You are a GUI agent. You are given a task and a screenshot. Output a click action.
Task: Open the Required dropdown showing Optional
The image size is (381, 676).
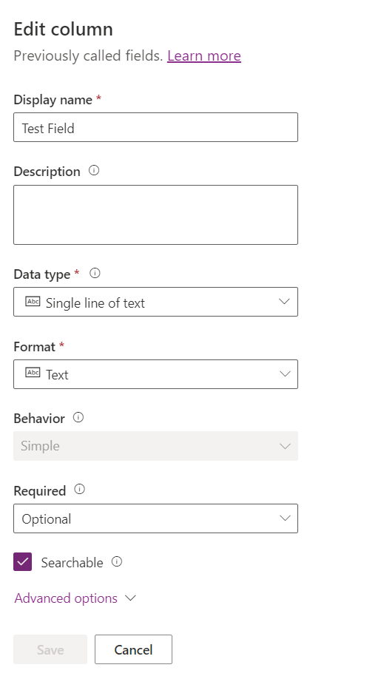coord(155,518)
